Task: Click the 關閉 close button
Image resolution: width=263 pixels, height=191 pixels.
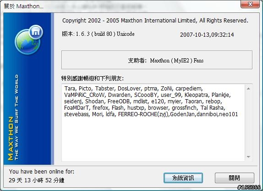Action: [234, 178]
